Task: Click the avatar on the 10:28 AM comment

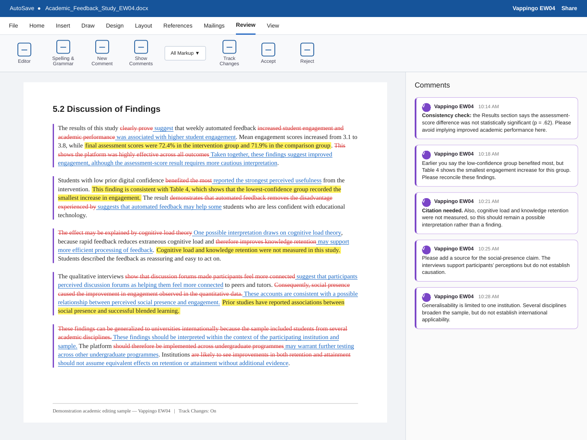Action: (426, 297)
